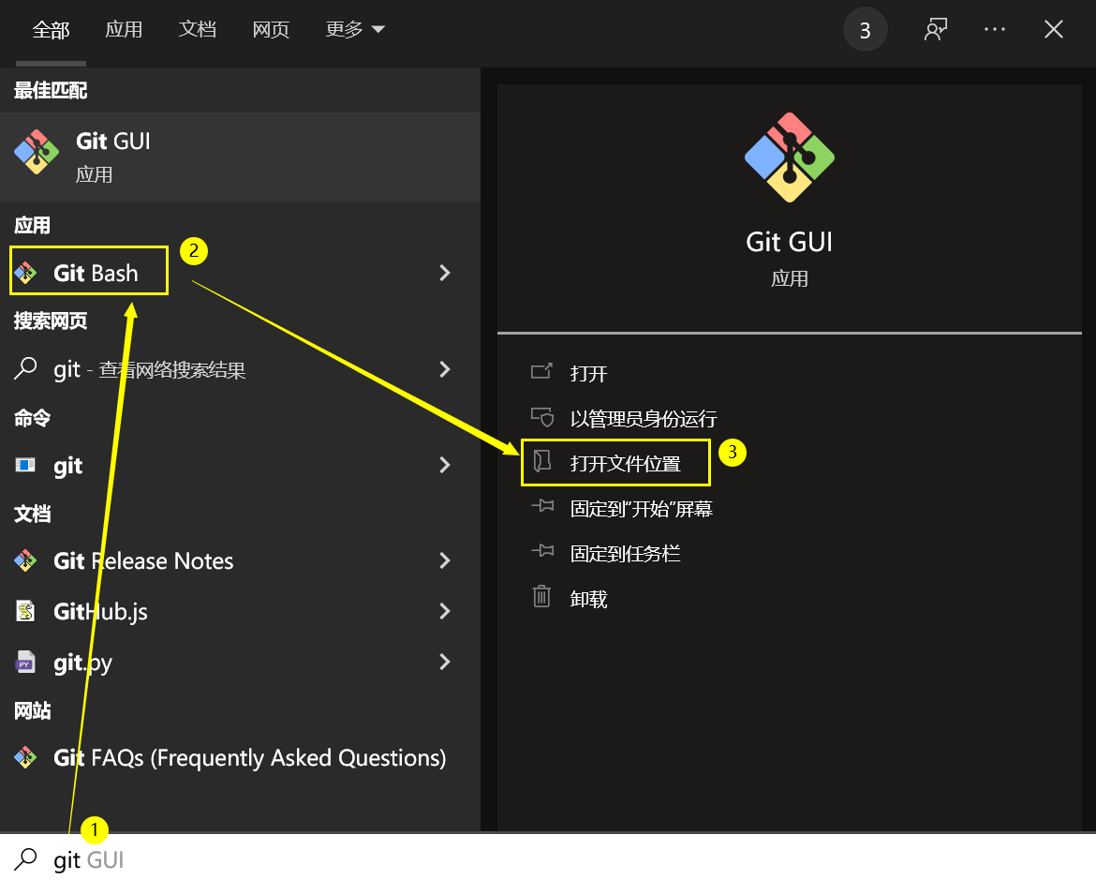Choose 以管理员身份运行 option
1096x880 pixels.
[x=644, y=418]
